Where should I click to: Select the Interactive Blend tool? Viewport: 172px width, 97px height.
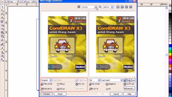[2, 44]
